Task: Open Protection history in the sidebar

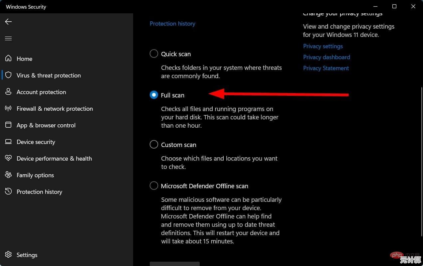Action: [x=39, y=192]
